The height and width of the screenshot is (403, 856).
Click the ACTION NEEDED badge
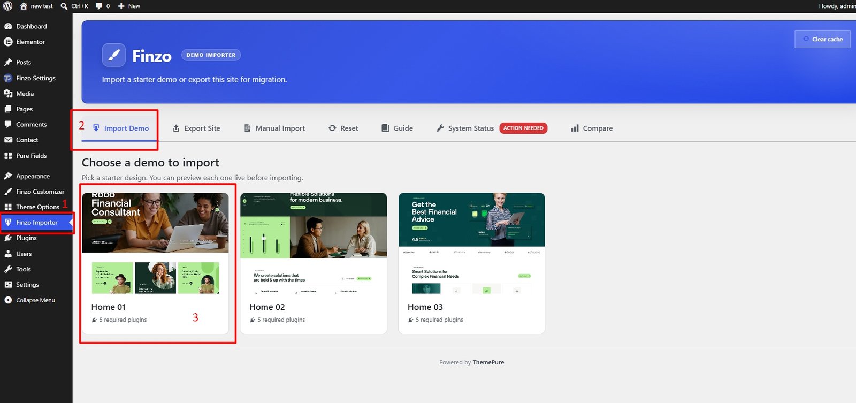coord(523,128)
